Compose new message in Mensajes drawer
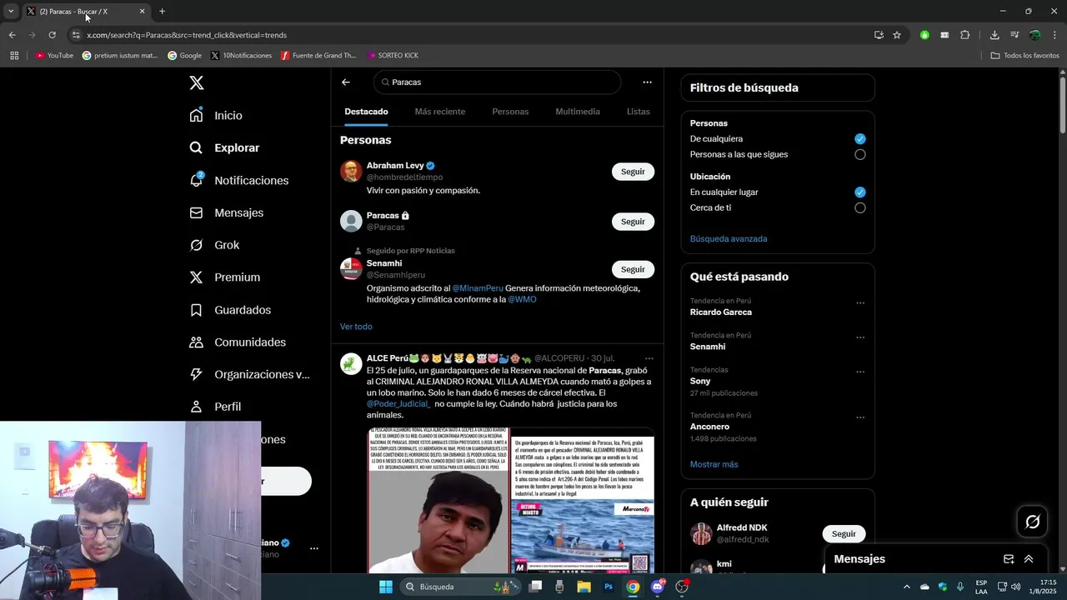 (1009, 559)
